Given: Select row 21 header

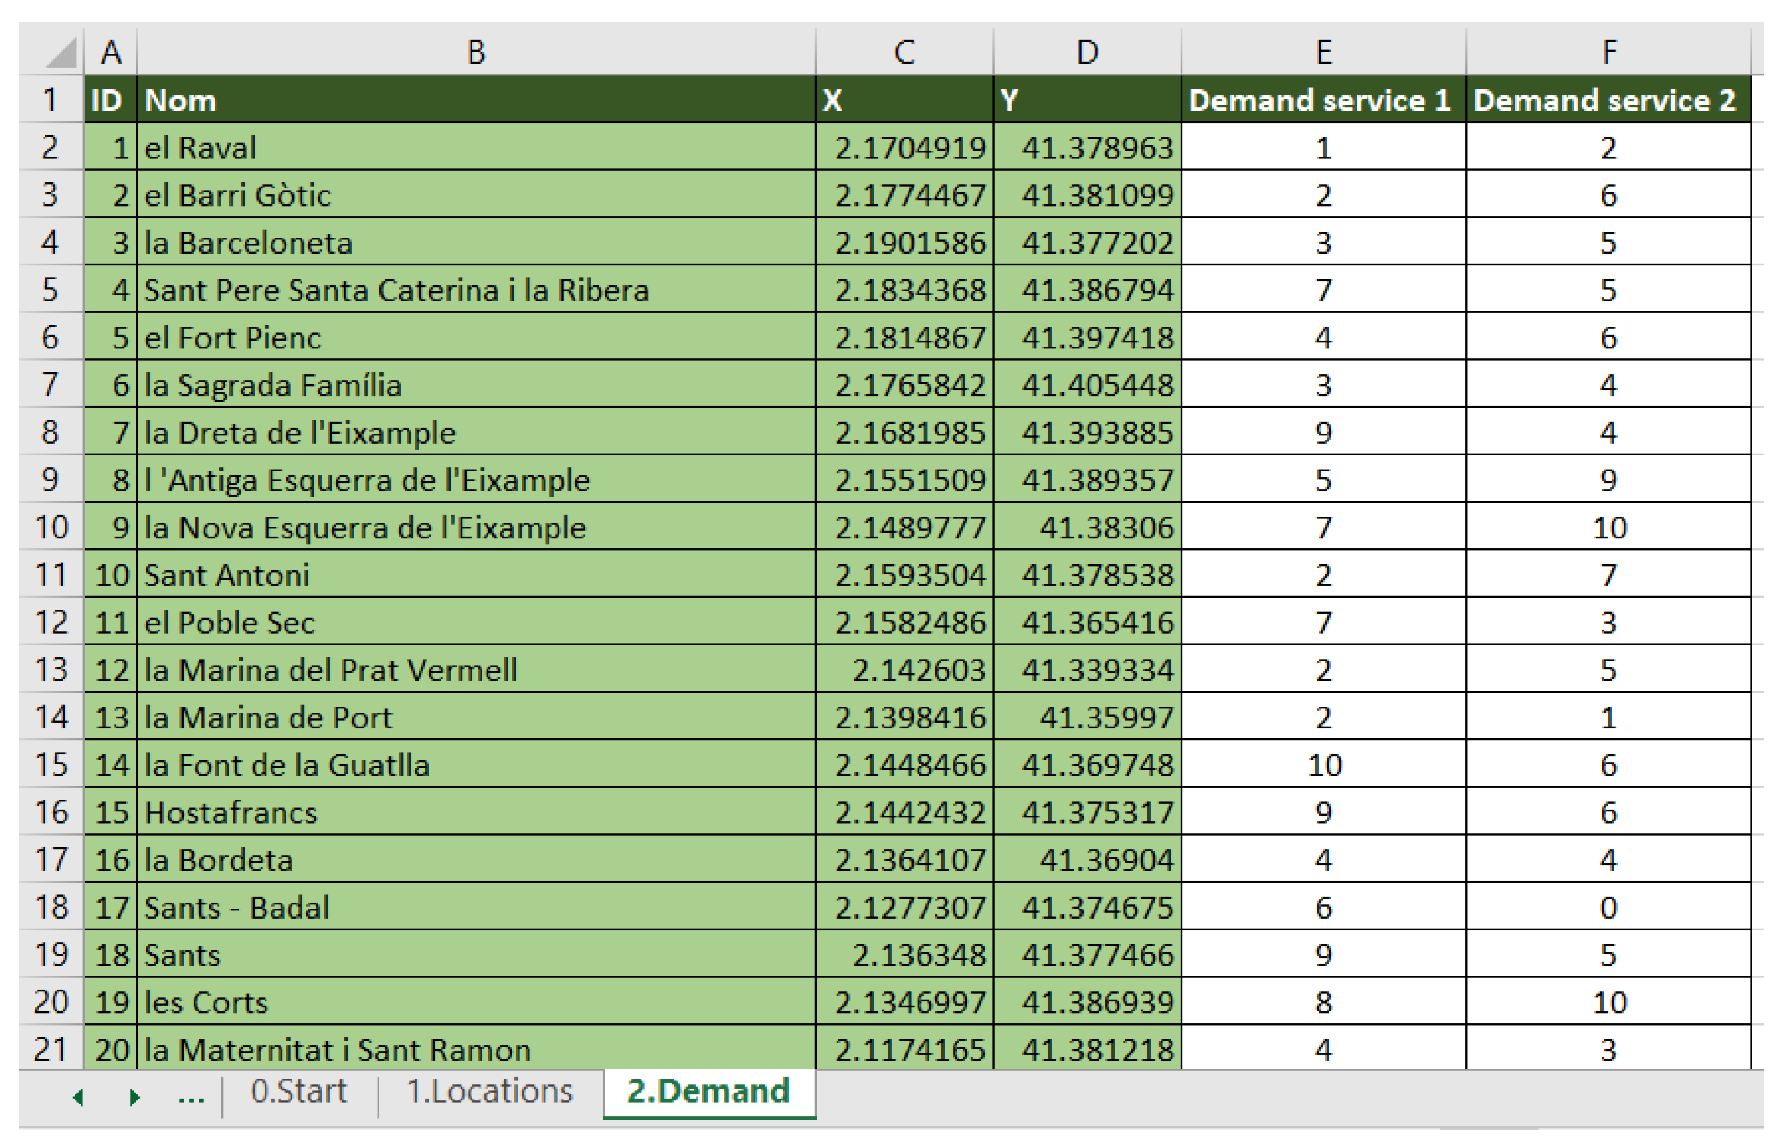Looking at the screenshot, I should [x=51, y=1048].
